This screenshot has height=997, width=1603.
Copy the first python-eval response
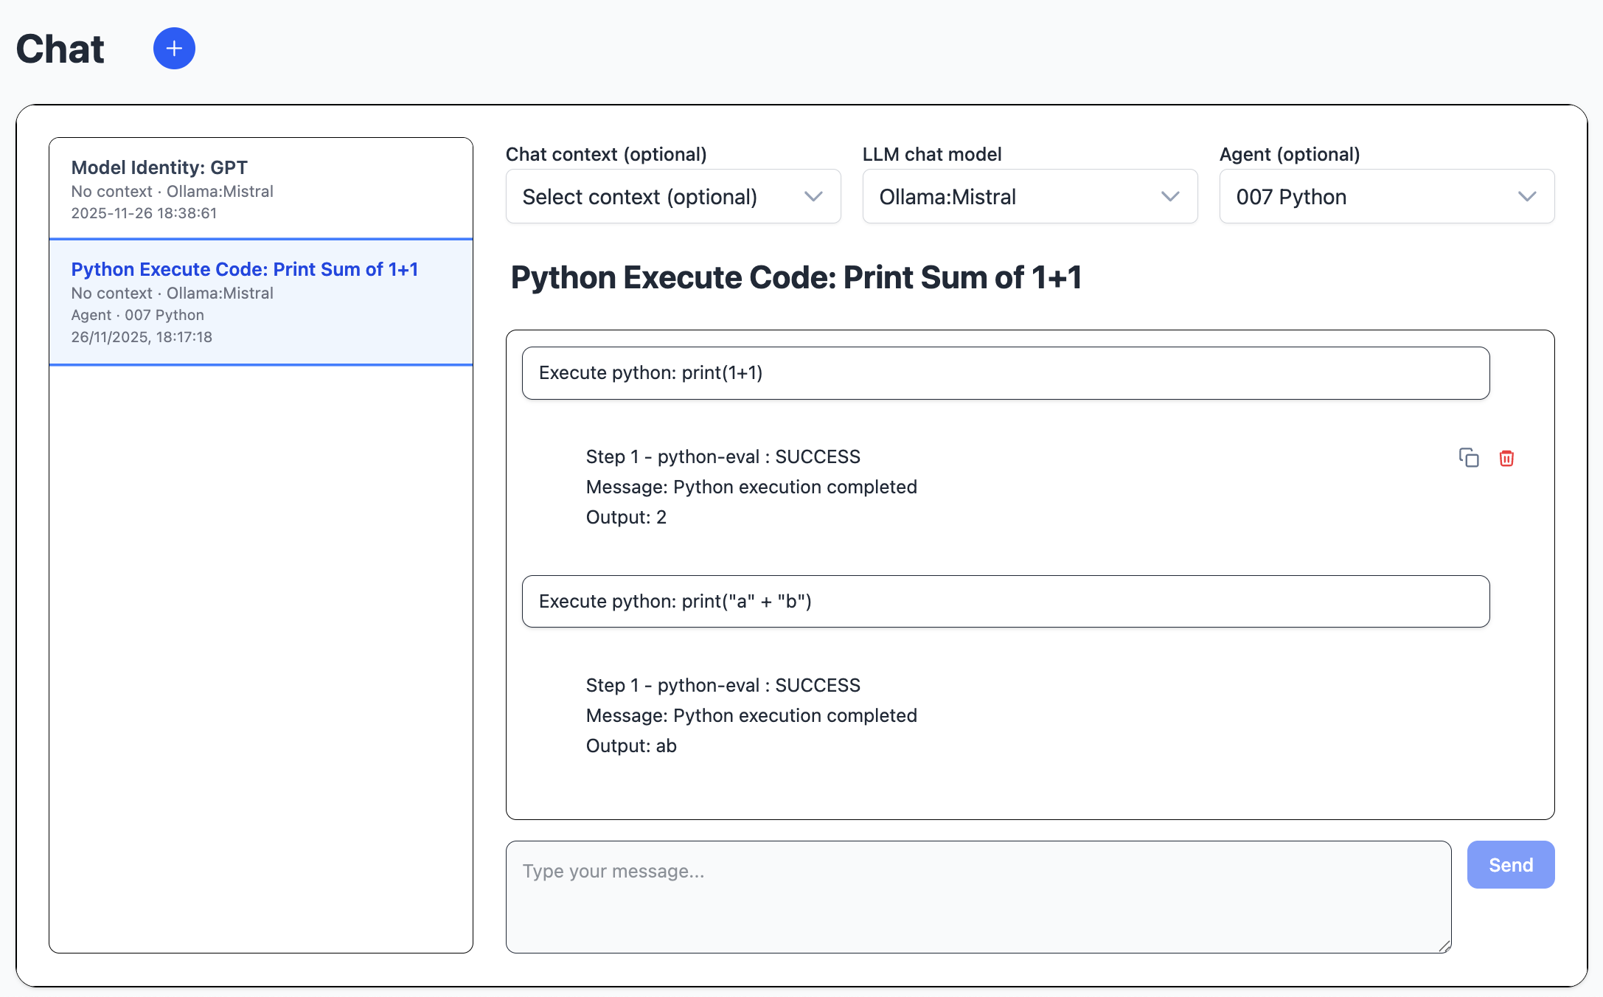[1468, 458]
